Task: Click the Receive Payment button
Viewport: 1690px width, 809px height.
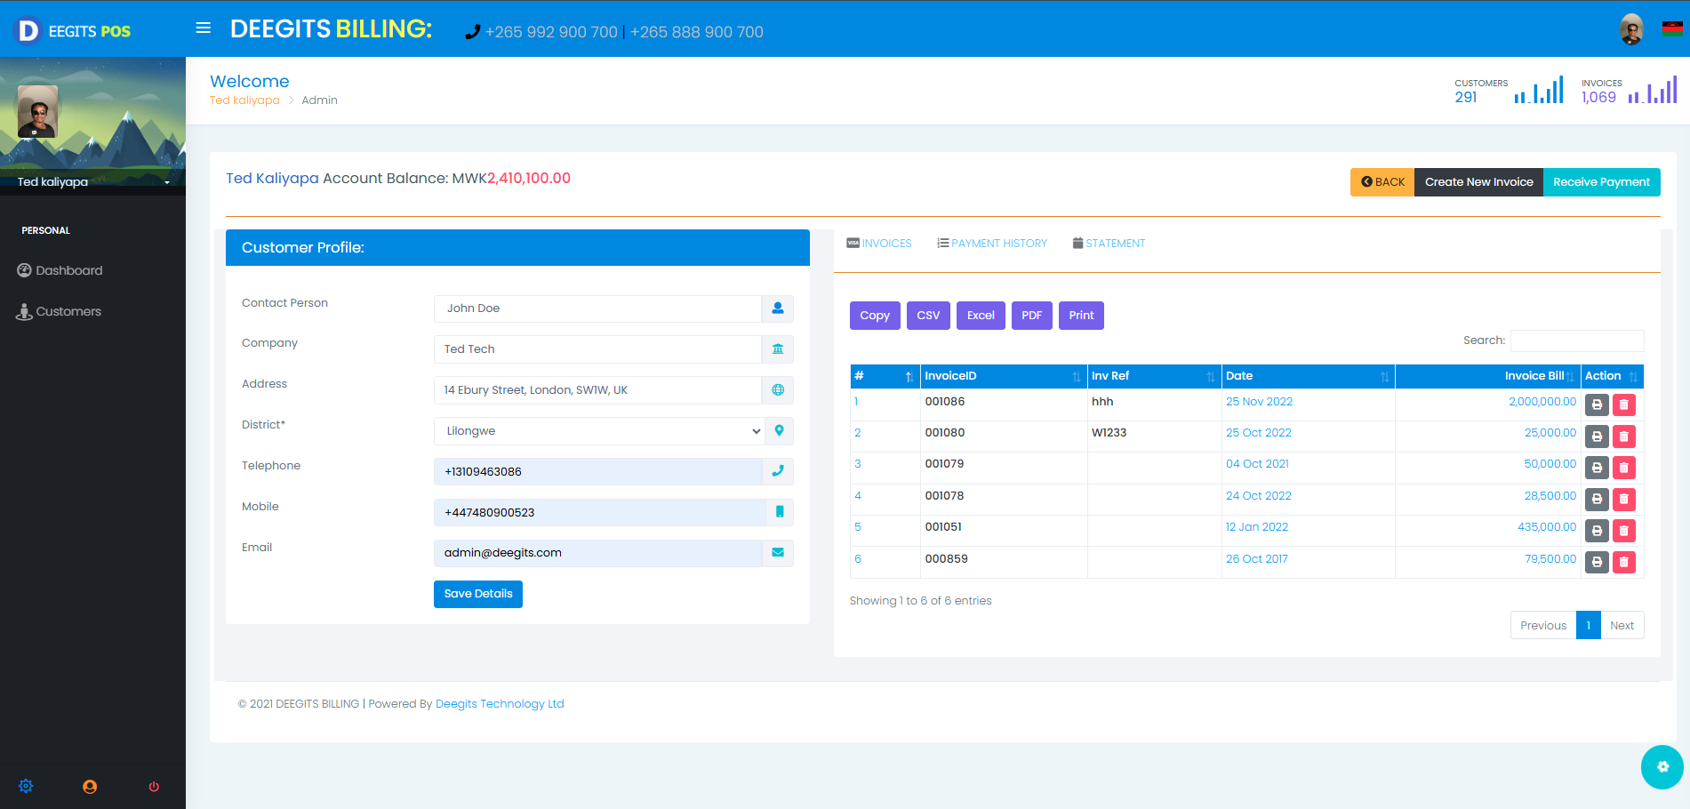Action: tap(1600, 182)
